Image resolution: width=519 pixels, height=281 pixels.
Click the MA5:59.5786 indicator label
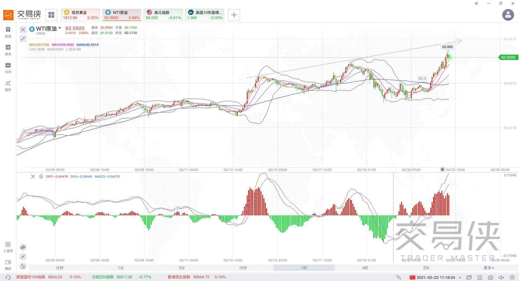click(39, 45)
